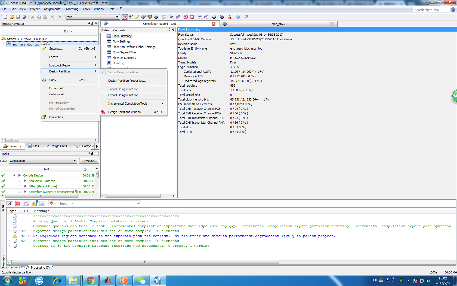Switch to the Design Units tab

[x=56, y=146]
